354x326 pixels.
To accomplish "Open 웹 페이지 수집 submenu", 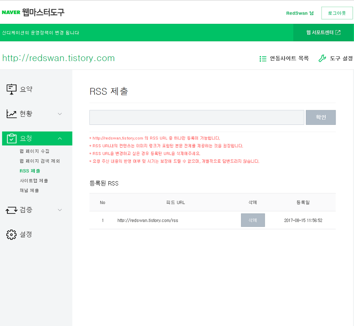I will (x=35, y=151).
